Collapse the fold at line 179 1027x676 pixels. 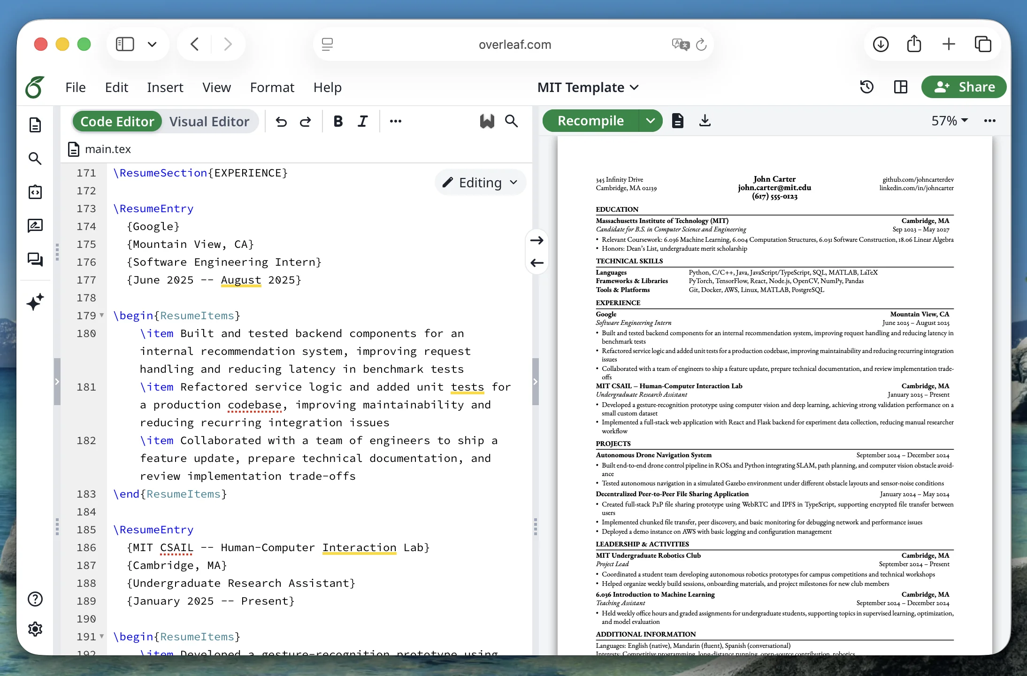click(x=101, y=315)
